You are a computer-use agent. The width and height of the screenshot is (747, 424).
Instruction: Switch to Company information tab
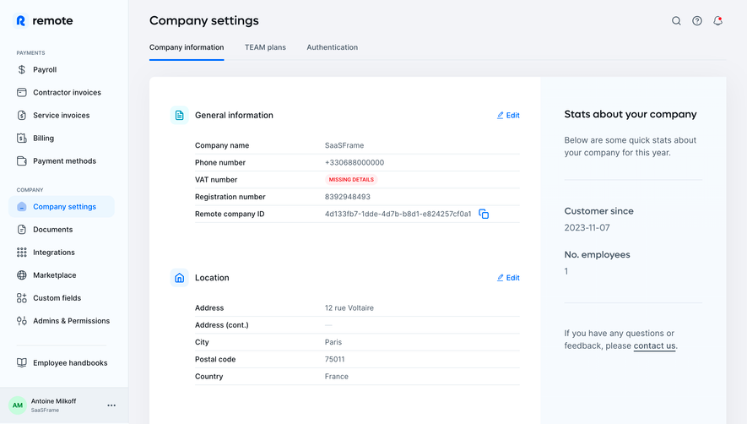pyautogui.click(x=187, y=47)
